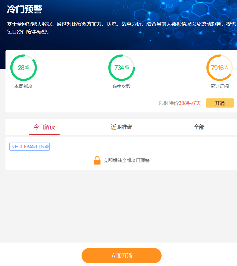Tap the orange 立即开通 button
237x266 pixels.
(x=122, y=256)
